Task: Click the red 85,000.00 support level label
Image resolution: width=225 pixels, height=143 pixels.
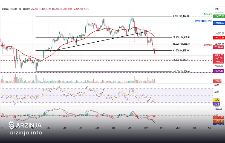Action: pos(219,62)
